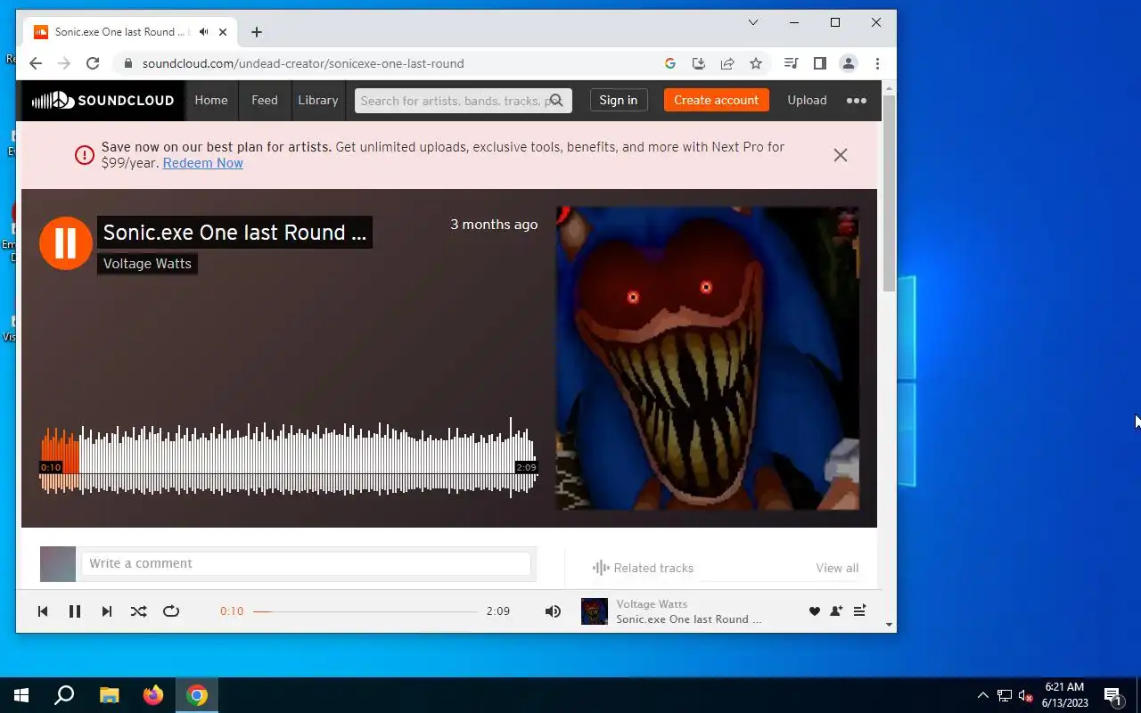Open the Library tab
The width and height of the screenshot is (1141, 713).
[318, 101]
